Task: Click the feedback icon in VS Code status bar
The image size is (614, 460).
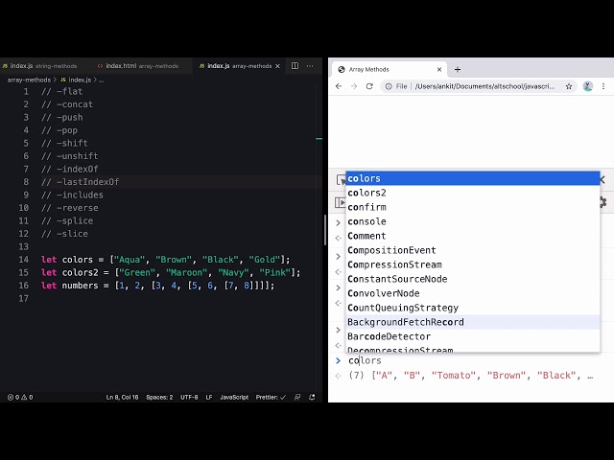Action: click(x=297, y=397)
